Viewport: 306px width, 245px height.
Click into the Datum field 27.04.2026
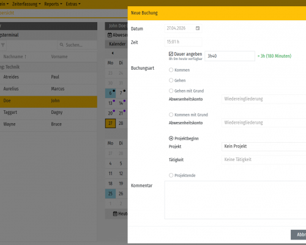[183, 28]
